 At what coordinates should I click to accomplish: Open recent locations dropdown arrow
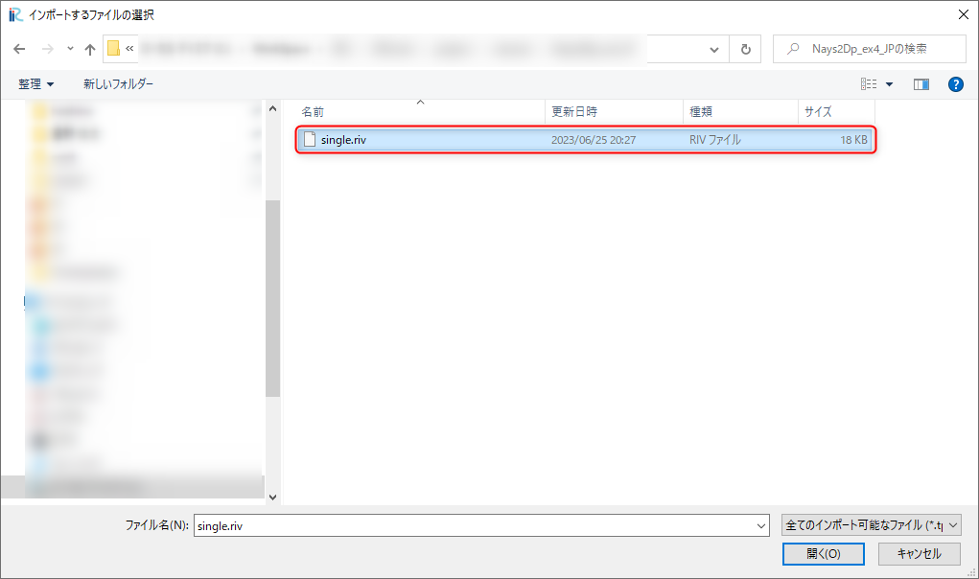tap(70, 49)
